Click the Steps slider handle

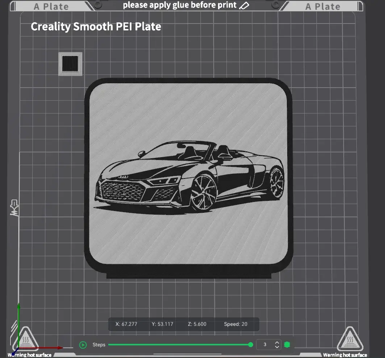tap(250, 345)
